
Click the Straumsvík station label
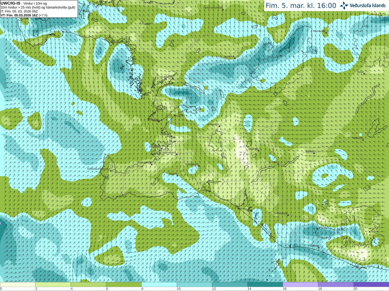[144, 163]
